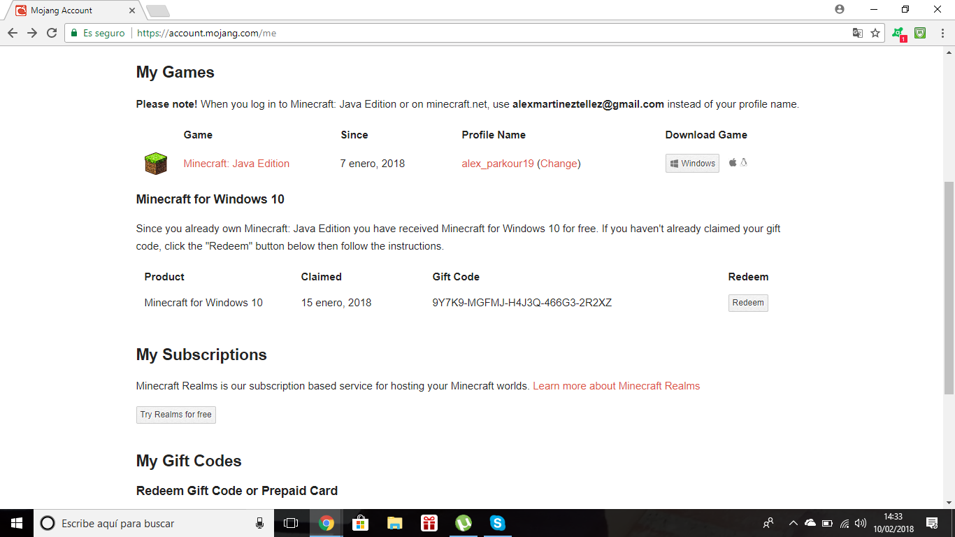This screenshot has height=537, width=955.
Task: Open Microsoft Store from the taskbar
Action: point(360,523)
